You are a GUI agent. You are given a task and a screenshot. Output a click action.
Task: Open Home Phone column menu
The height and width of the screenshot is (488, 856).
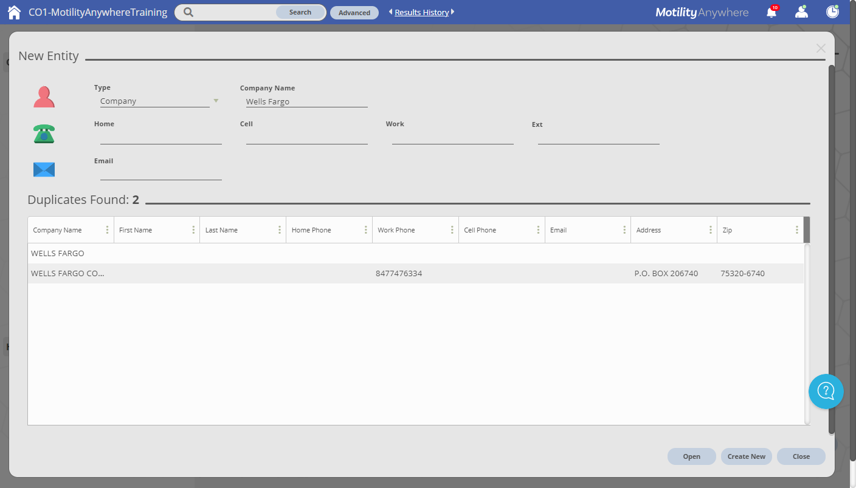[366, 230]
